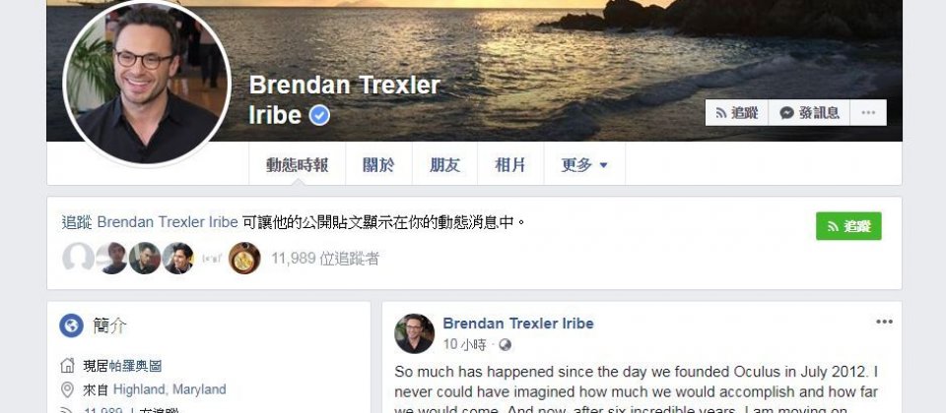Open the post options three-dot menu
The image size is (946, 413).
pos(884,322)
